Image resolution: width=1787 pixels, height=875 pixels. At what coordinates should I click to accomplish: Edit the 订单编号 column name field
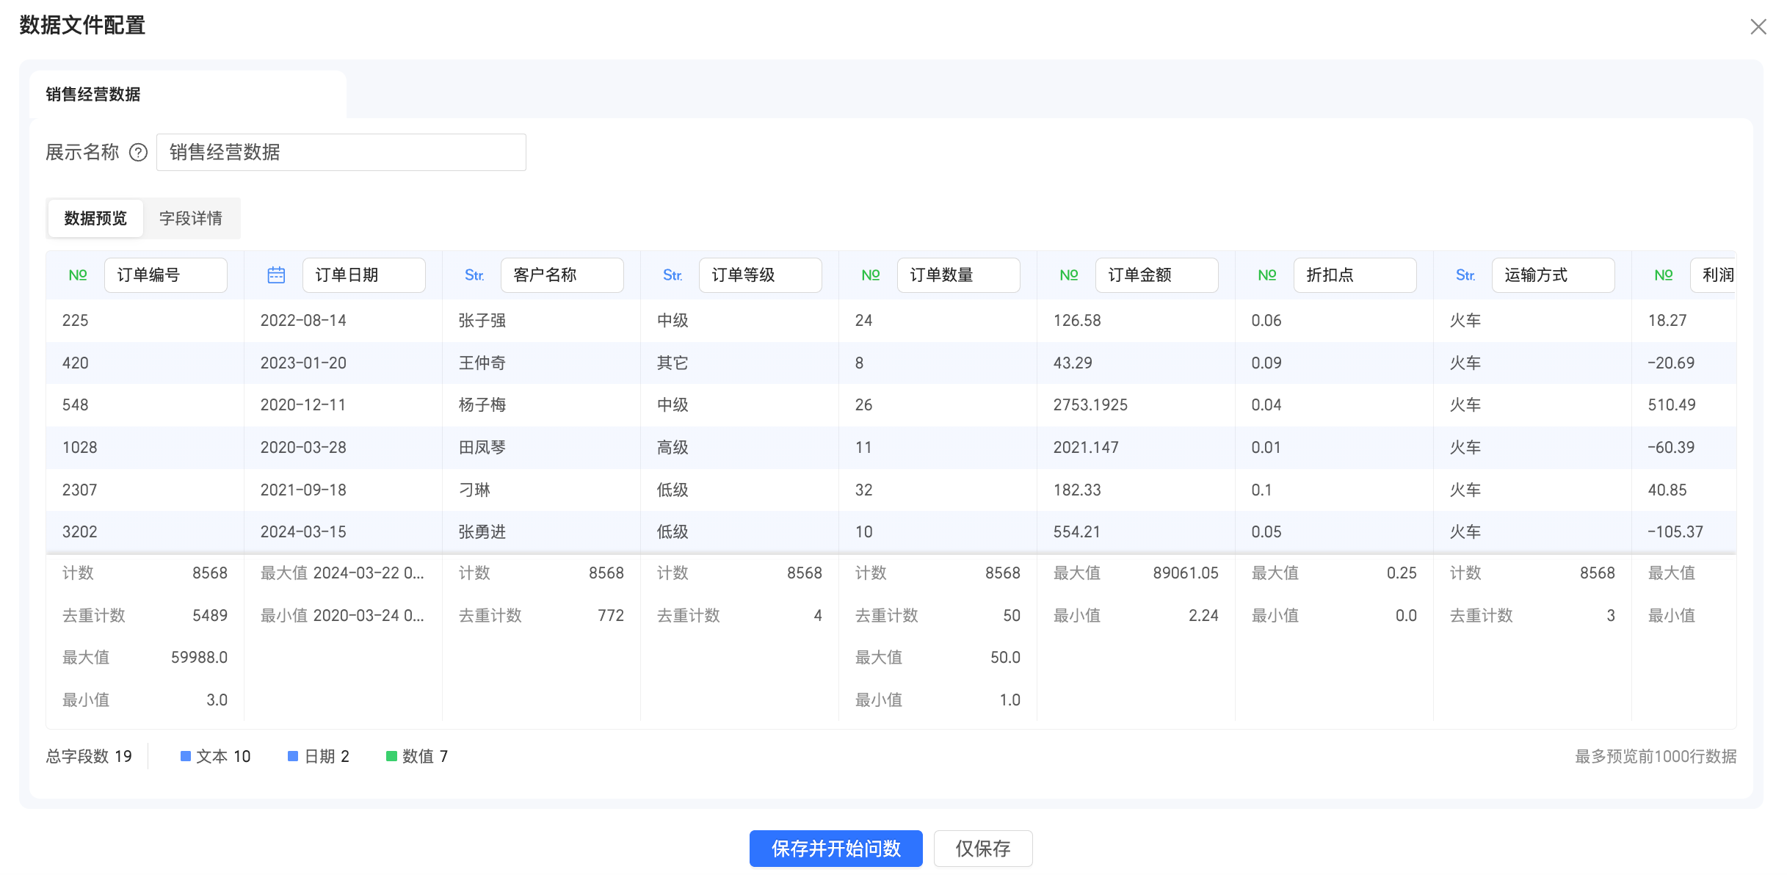pyautogui.click(x=166, y=275)
